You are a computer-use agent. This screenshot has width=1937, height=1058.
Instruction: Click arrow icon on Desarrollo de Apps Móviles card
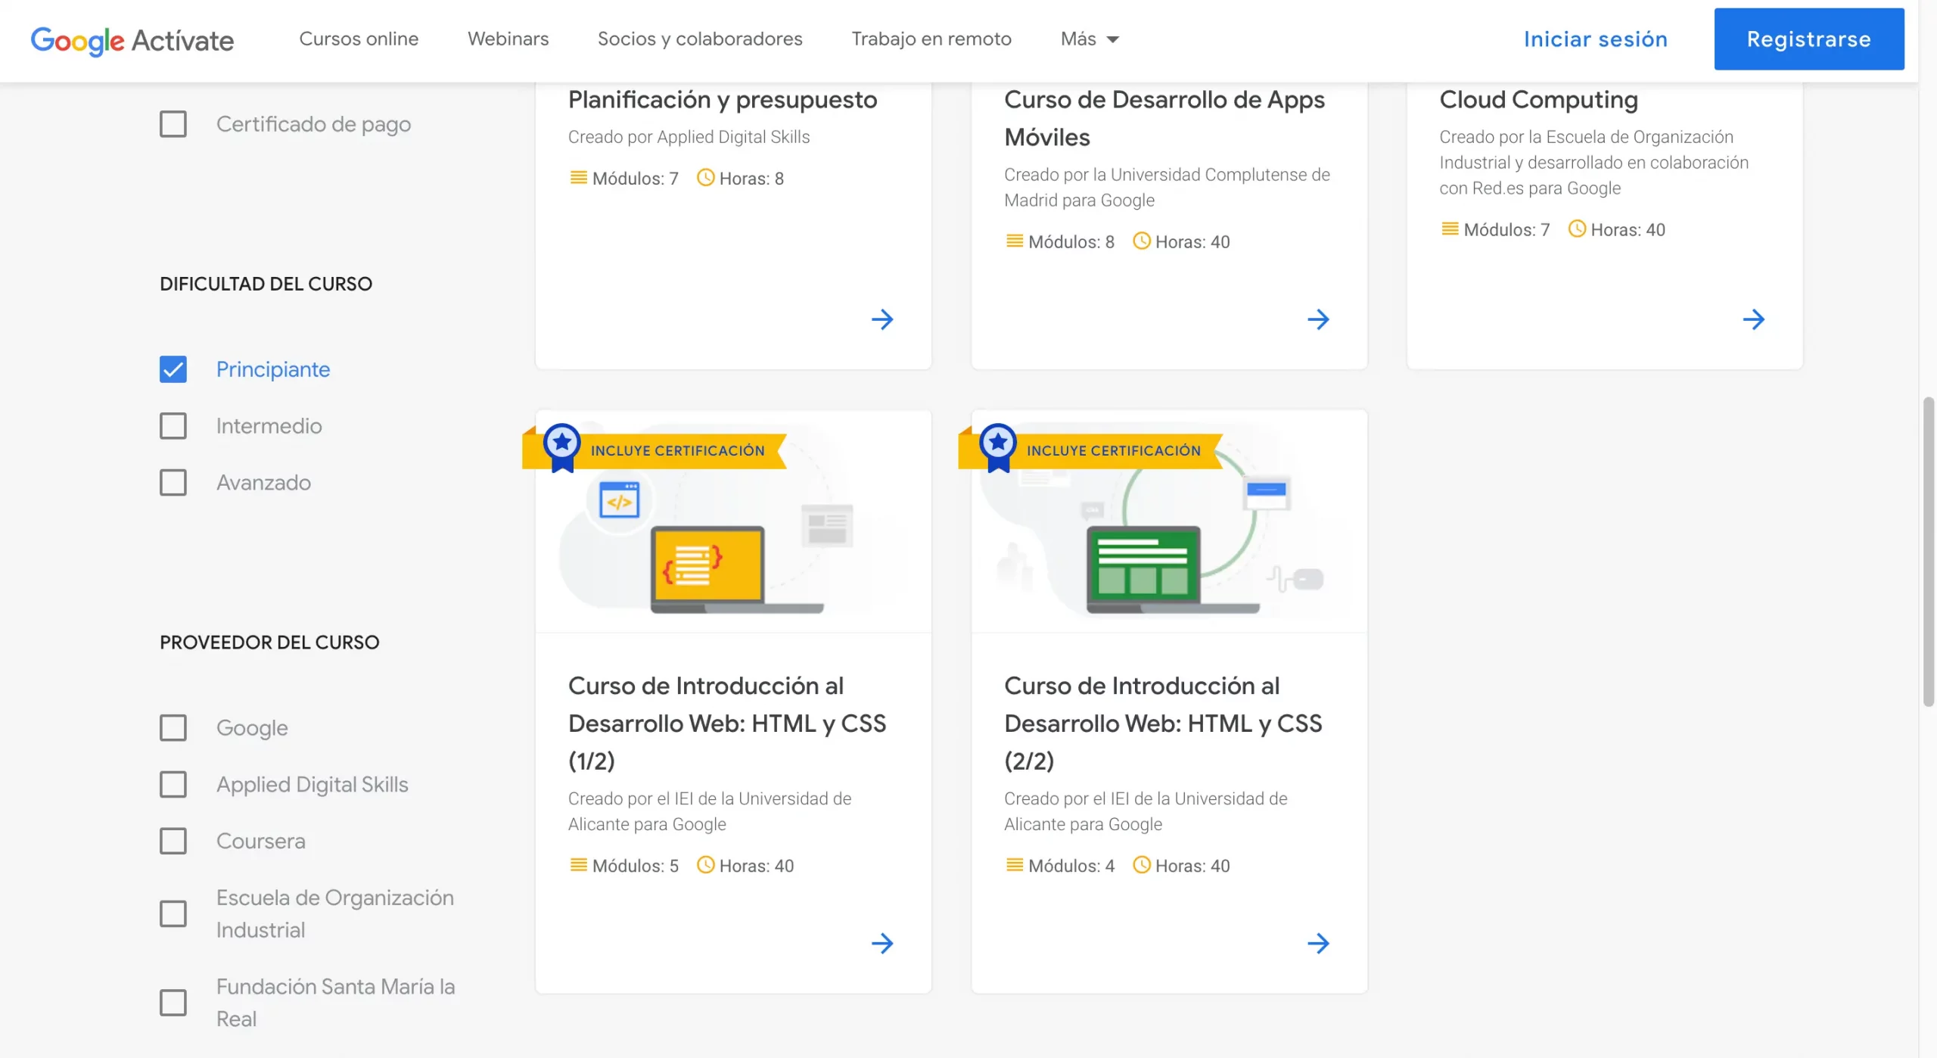click(x=1318, y=319)
